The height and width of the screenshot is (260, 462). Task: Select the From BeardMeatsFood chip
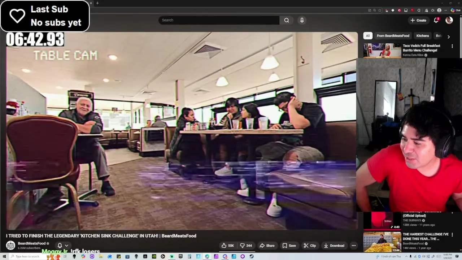click(393, 36)
